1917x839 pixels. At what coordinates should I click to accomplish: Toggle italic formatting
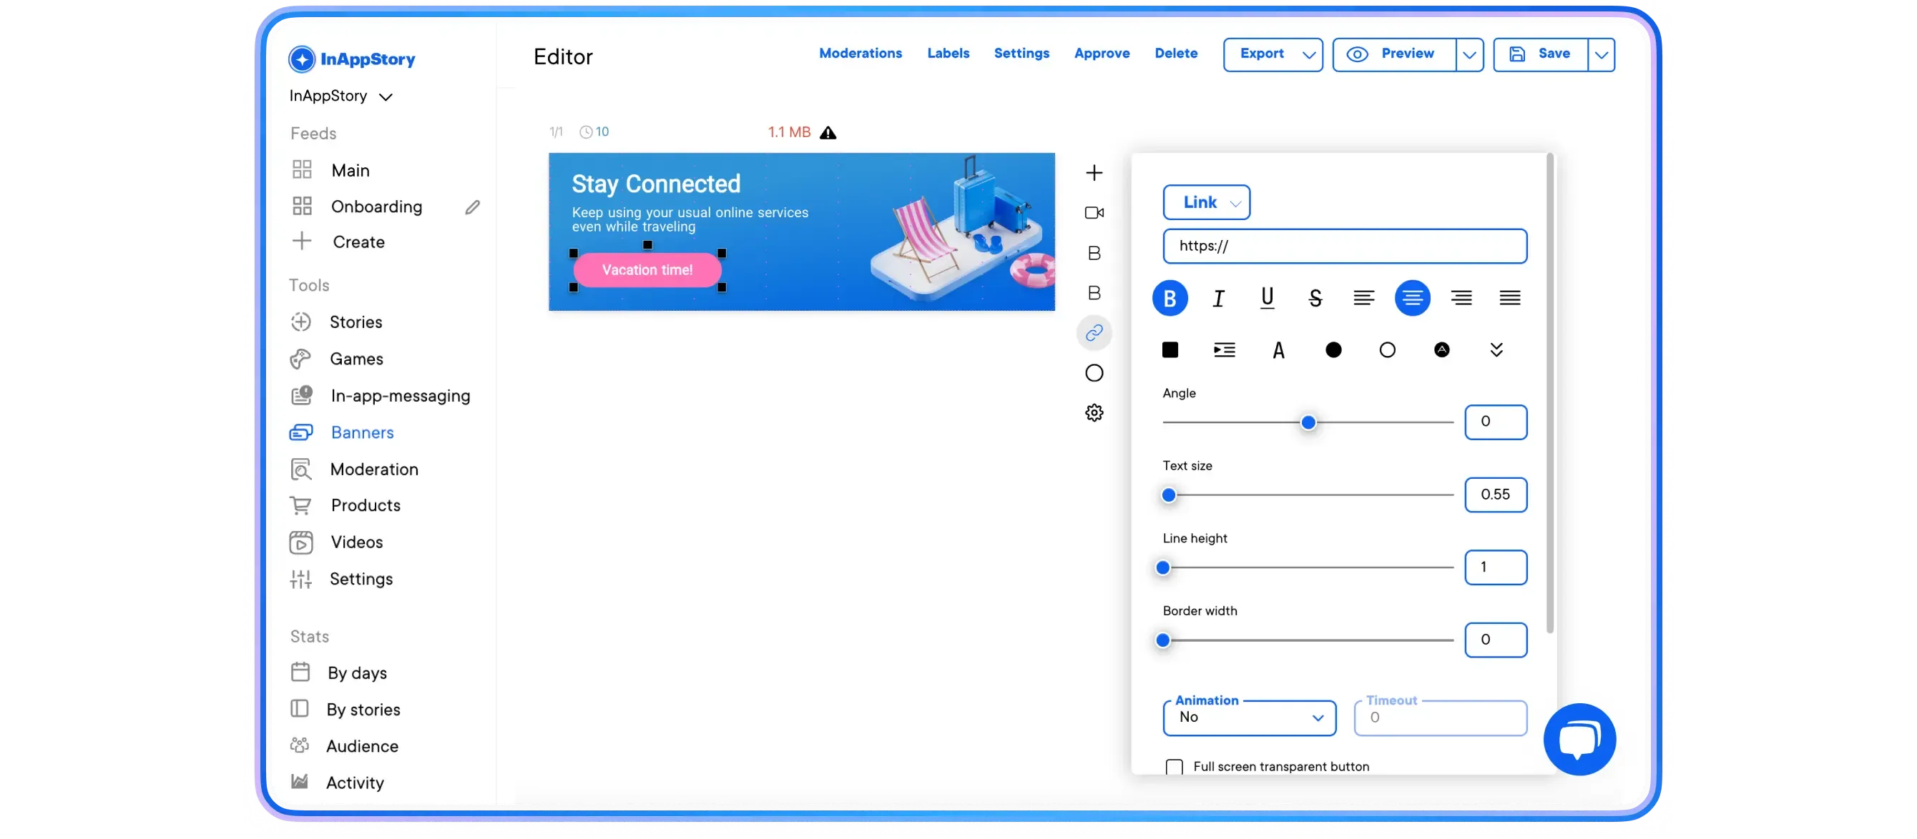click(1218, 298)
